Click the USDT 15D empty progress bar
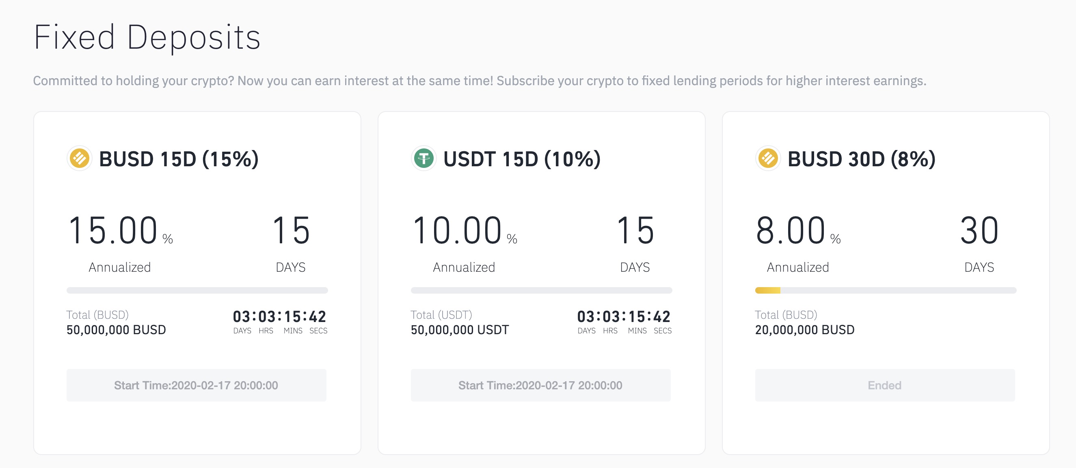The image size is (1076, 468). pyautogui.click(x=541, y=290)
